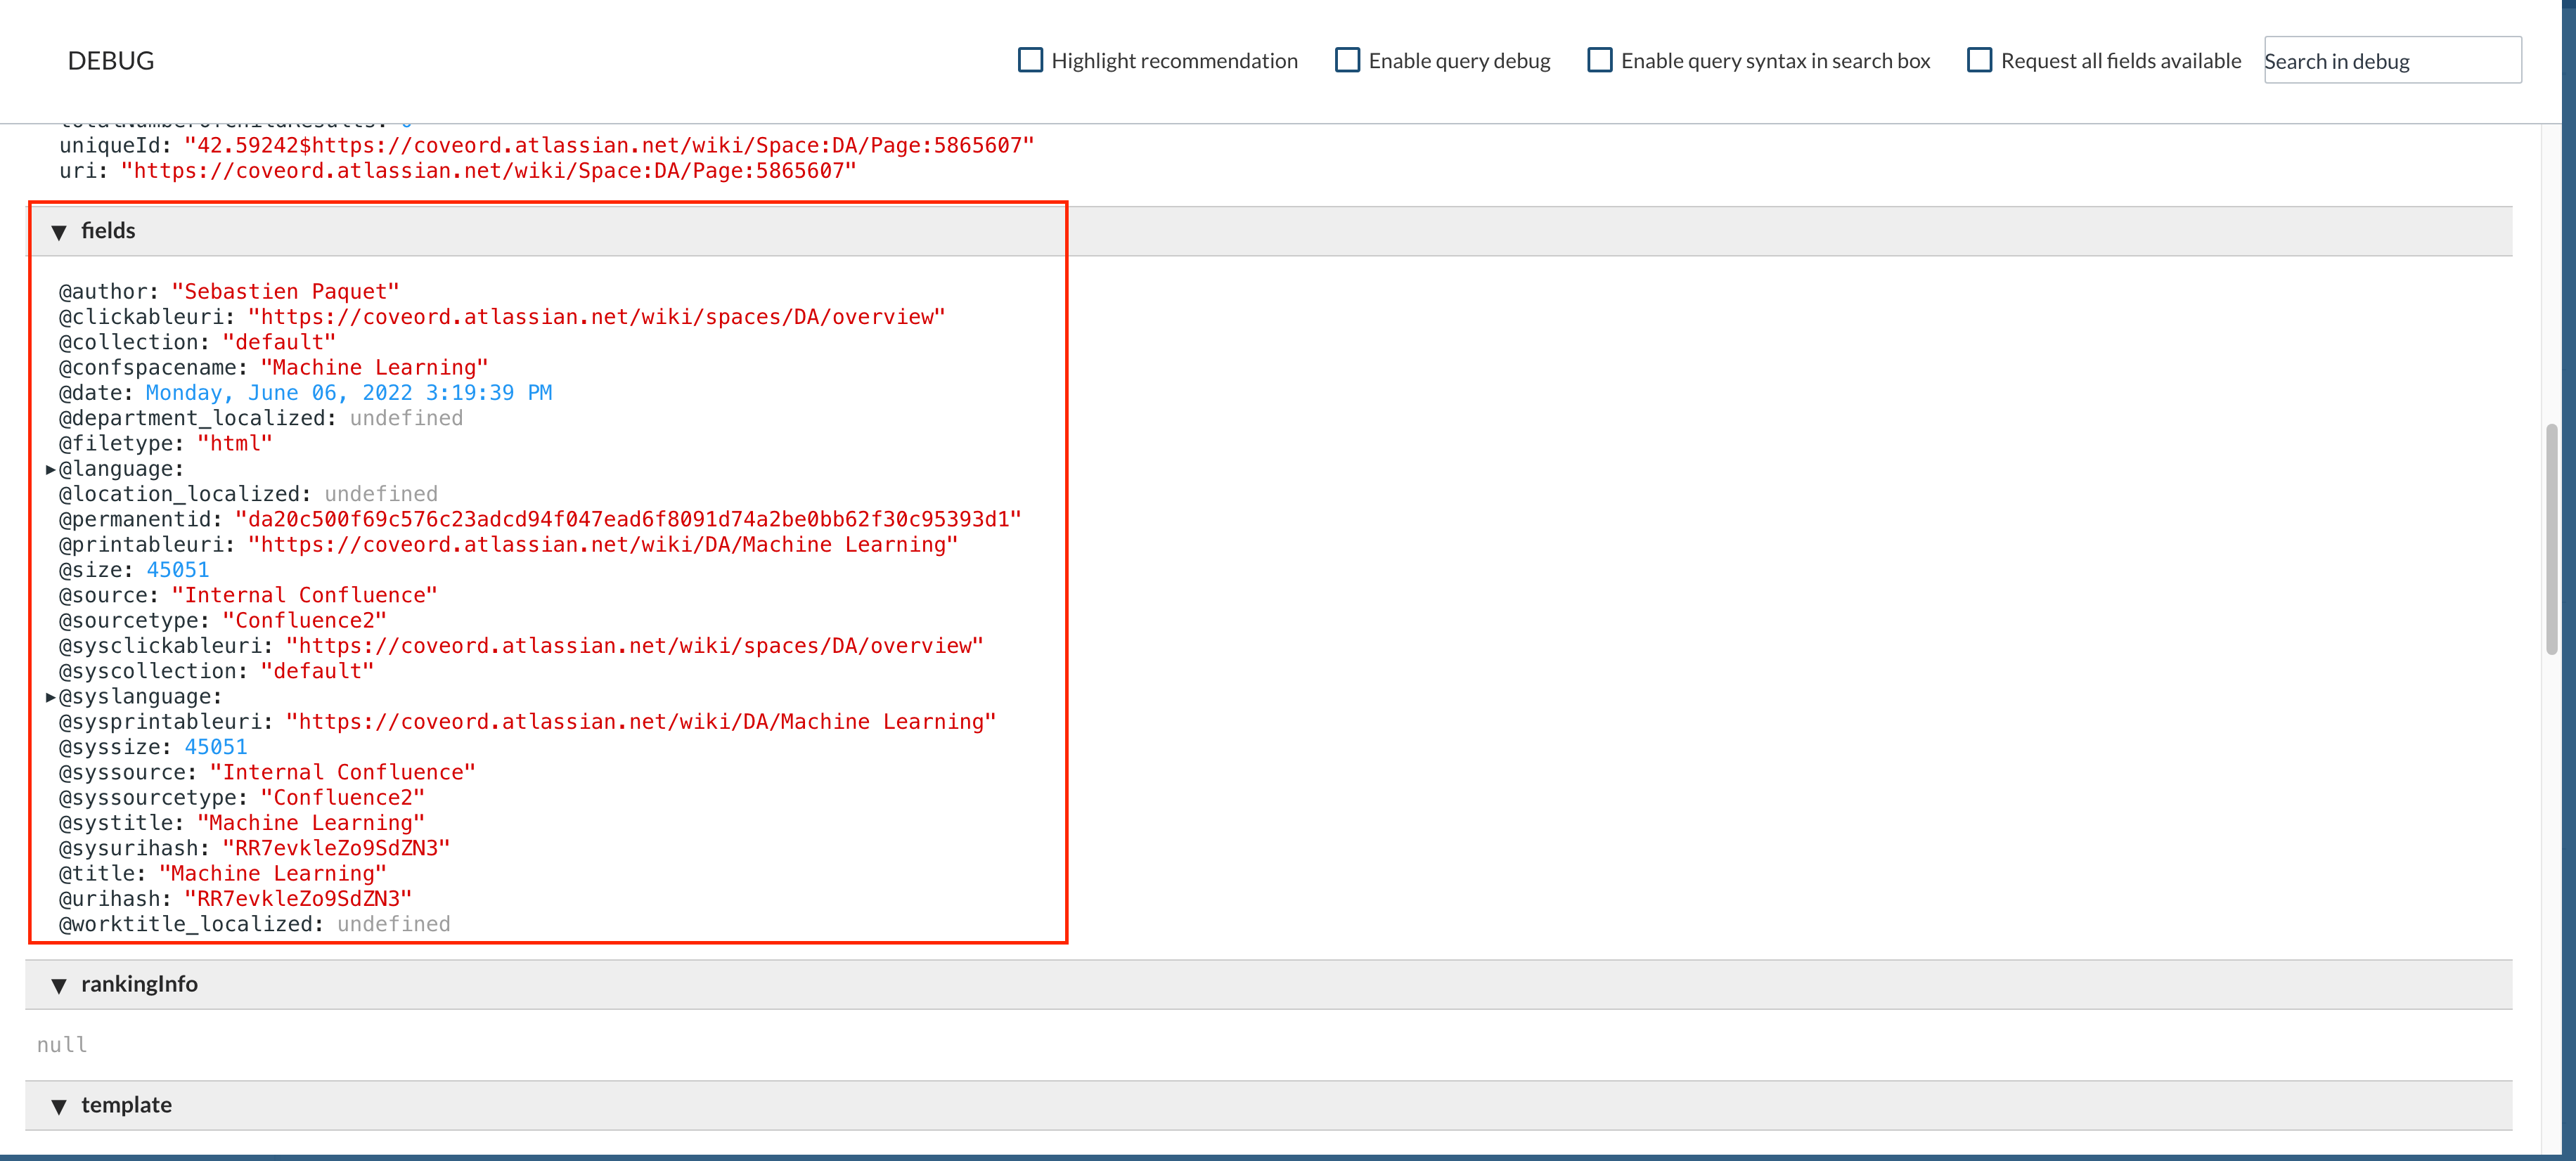
Task: Select the uniqueId value string
Action: (x=609, y=146)
